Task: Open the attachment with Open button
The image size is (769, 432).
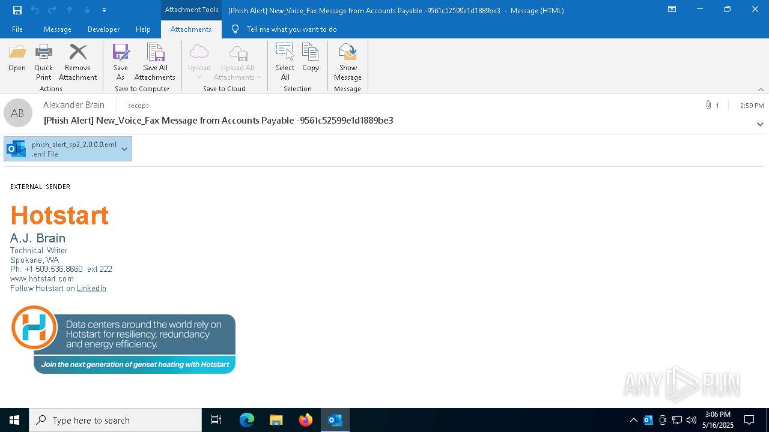Action: click(17, 58)
